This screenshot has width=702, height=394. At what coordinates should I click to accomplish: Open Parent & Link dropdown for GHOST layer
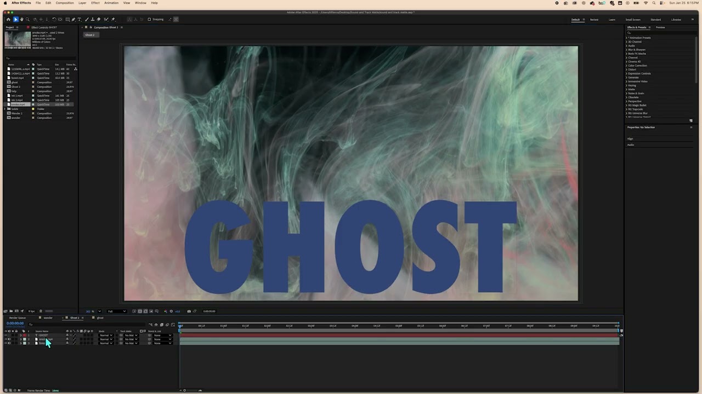pyautogui.click(x=162, y=335)
